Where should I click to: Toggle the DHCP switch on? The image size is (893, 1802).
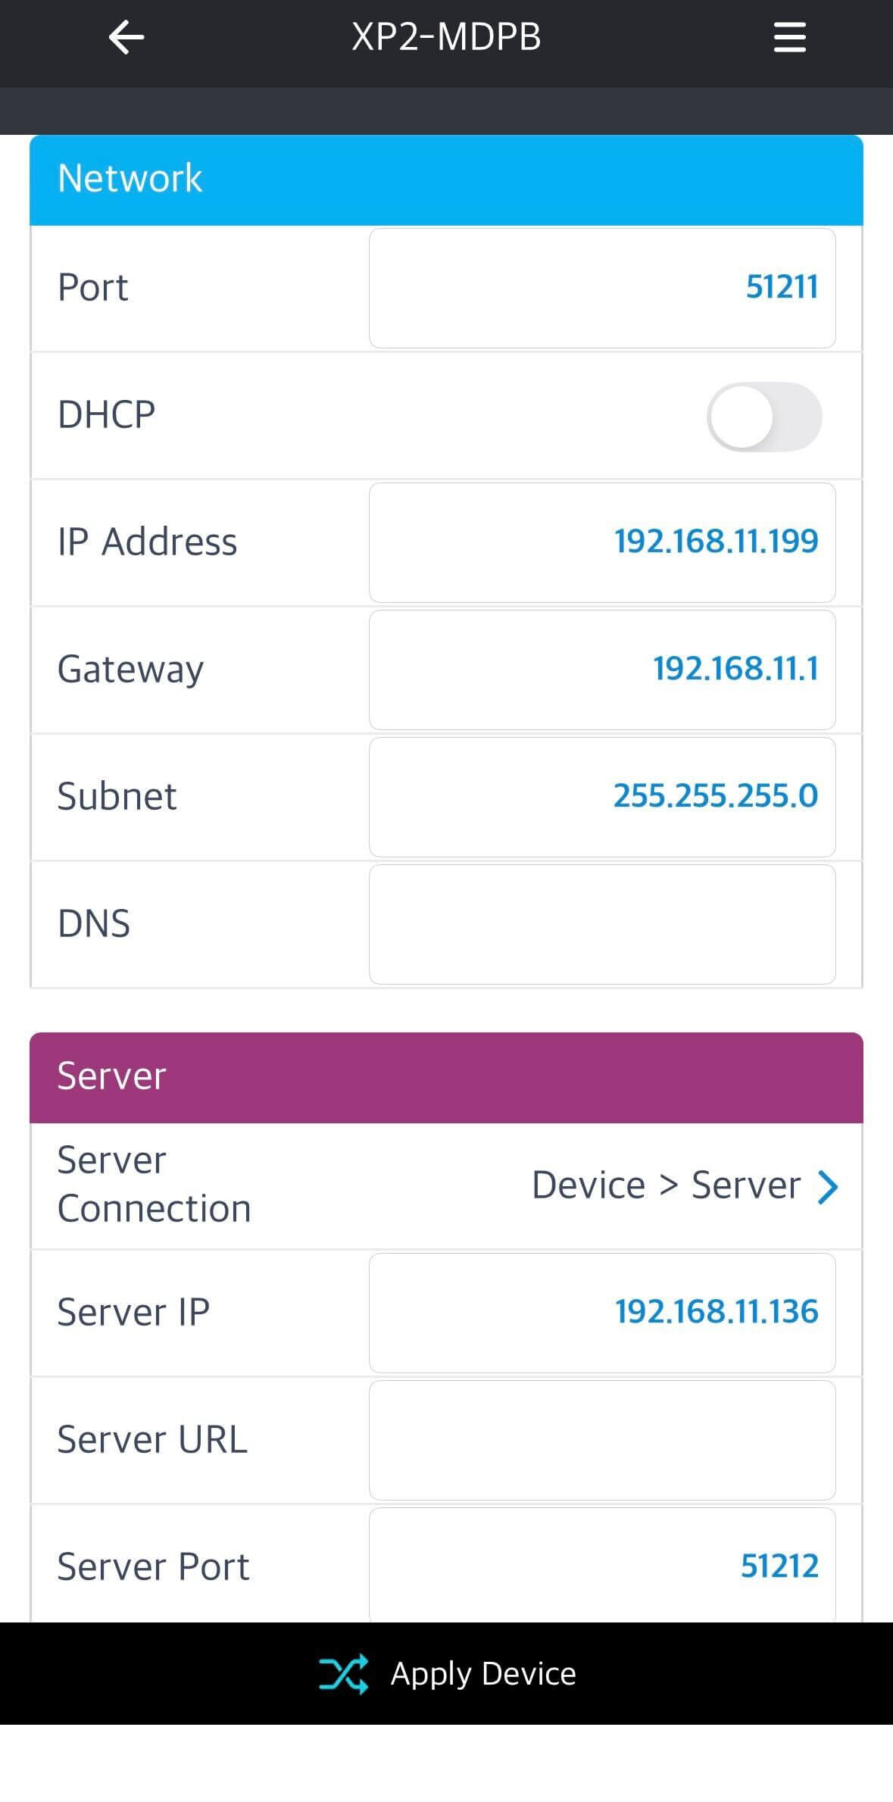click(763, 417)
